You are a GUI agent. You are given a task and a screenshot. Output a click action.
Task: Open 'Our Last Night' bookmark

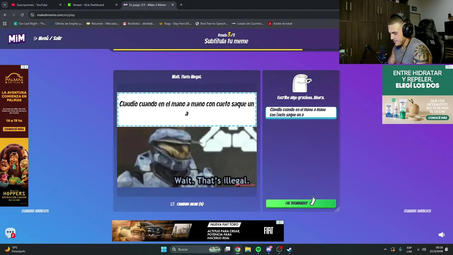(30, 24)
